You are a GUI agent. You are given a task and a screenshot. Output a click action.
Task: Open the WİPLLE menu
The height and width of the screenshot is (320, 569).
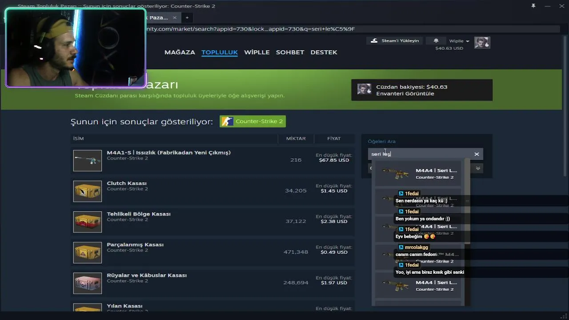(257, 52)
